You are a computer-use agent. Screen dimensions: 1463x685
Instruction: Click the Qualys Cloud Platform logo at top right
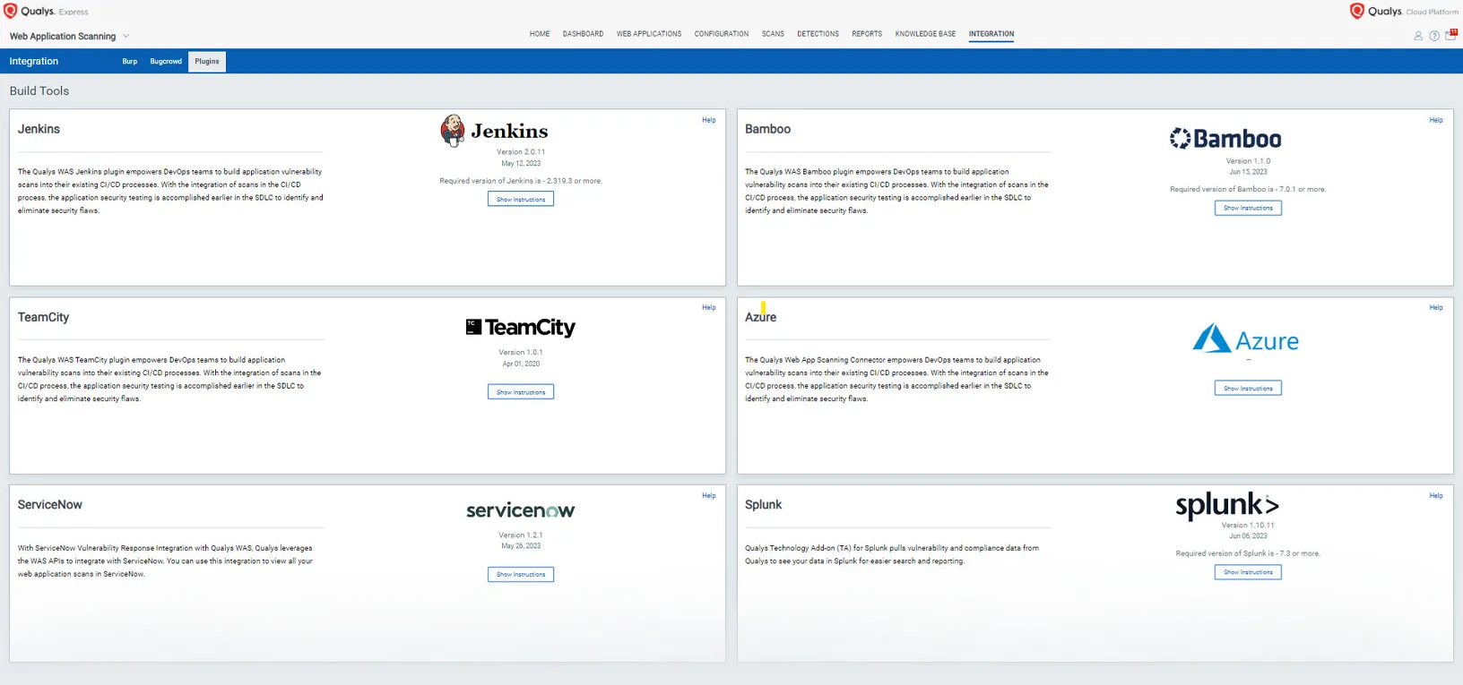(x=1404, y=11)
